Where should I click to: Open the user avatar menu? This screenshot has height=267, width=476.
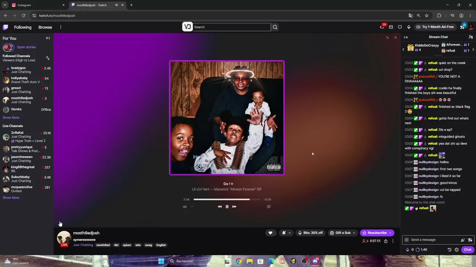pyautogui.click(x=471, y=27)
